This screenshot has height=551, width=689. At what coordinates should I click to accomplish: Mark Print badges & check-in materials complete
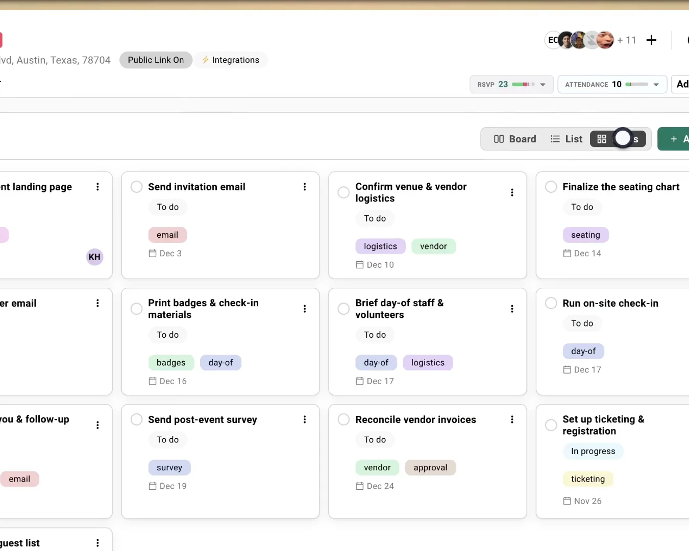pos(136,309)
